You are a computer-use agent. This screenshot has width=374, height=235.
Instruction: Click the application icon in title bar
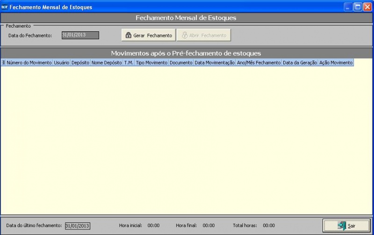(5, 7)
